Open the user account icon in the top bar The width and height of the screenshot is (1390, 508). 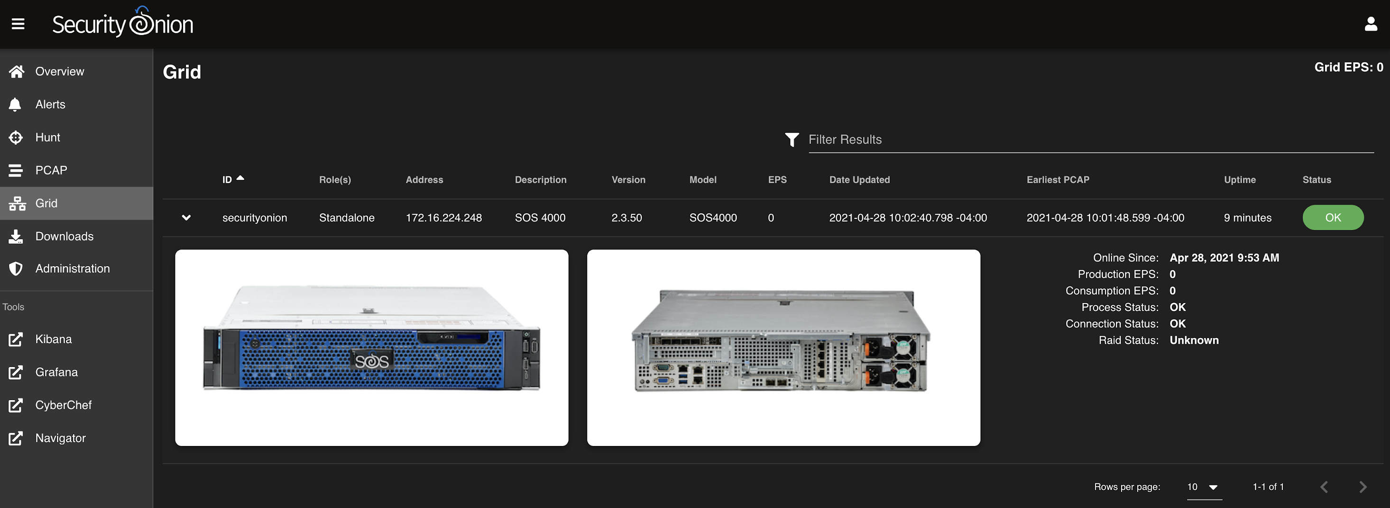pos(1371,24)
